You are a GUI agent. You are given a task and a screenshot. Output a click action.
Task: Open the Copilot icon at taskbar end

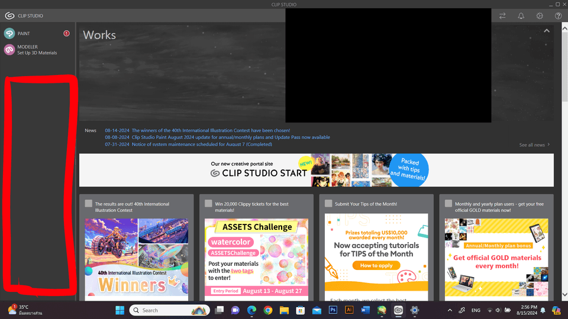(556, 310)
